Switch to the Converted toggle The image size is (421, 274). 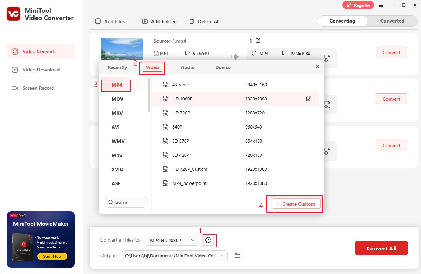click(392, 21)
